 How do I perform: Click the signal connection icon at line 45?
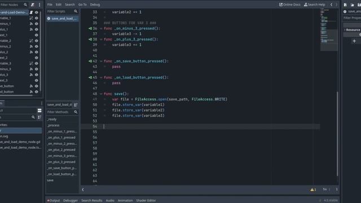(90, 78)
